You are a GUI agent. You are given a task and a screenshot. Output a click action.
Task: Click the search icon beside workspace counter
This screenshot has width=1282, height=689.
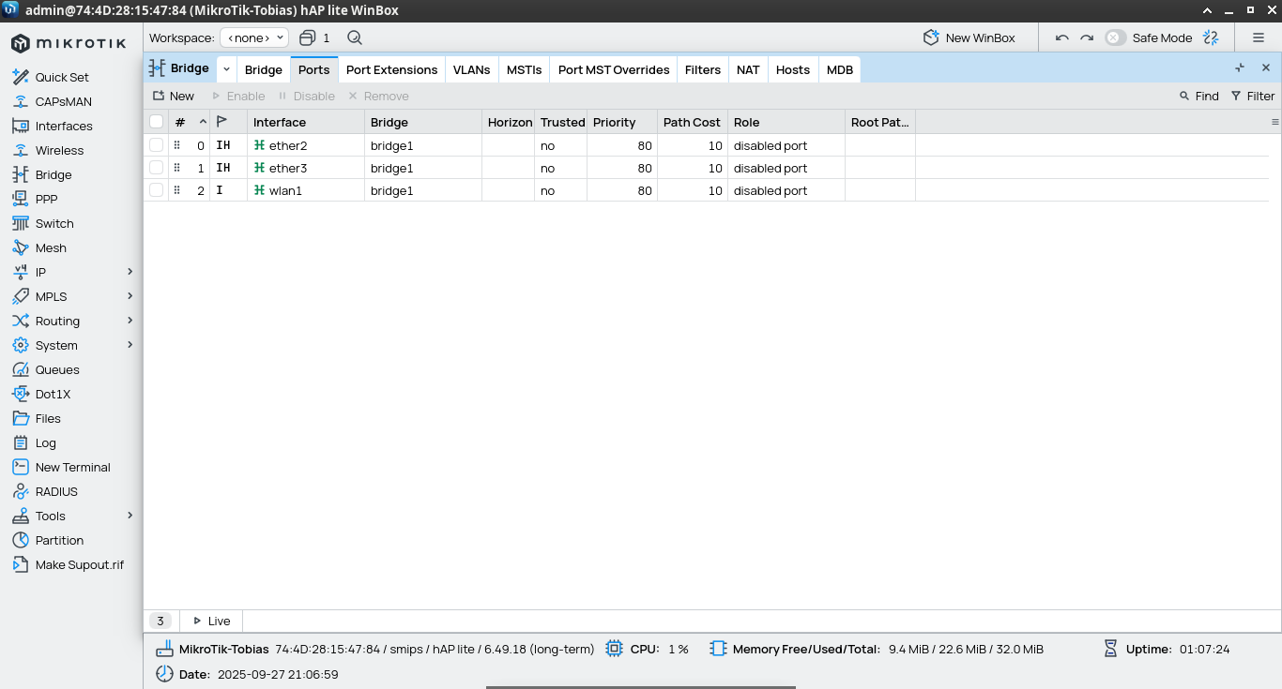click(354, 37)
